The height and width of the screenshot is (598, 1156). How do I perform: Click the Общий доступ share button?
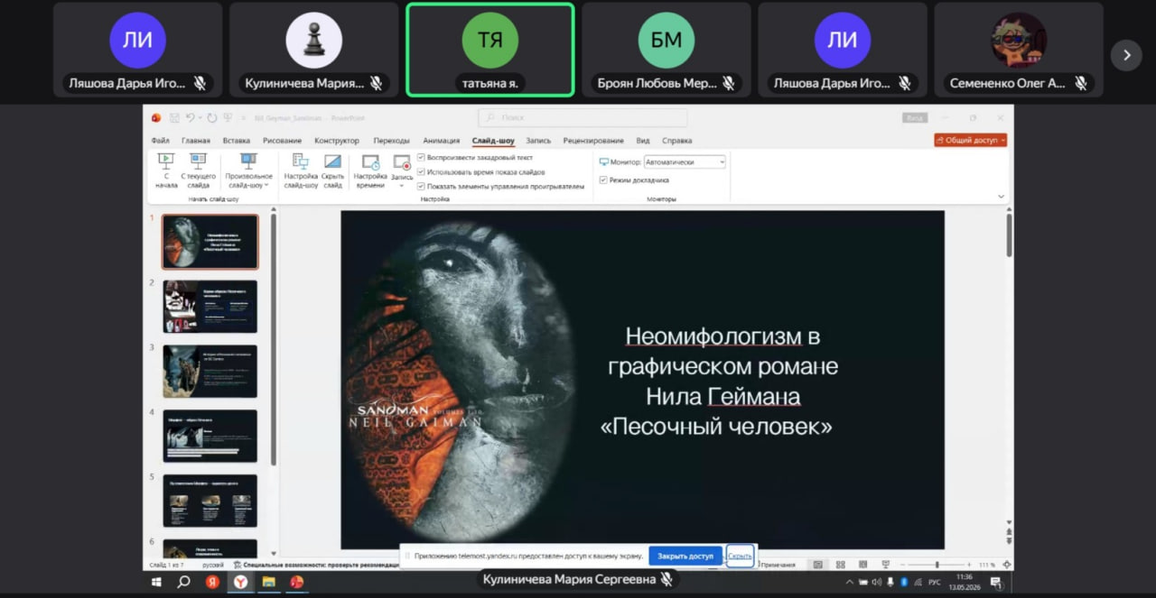coord(970,140)
